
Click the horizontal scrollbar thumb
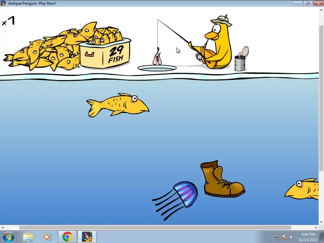(x=155, y=227)
